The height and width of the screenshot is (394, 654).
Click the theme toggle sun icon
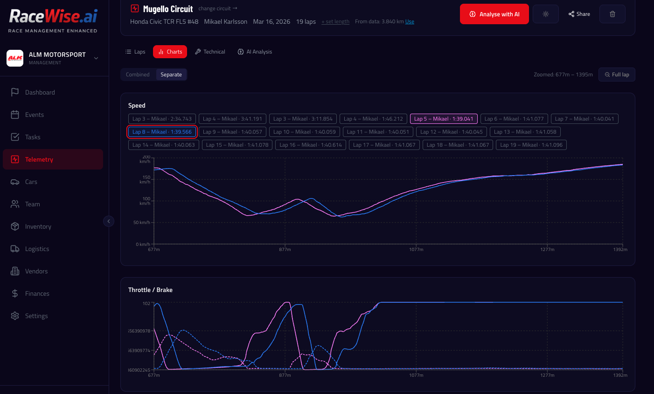tap(545, 14)
